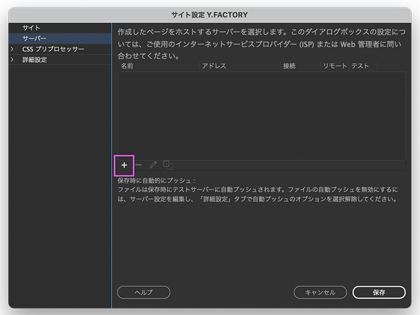Click the minus icon to remove server
Viewport: 420px width, 315px height.
click(139, 165)
